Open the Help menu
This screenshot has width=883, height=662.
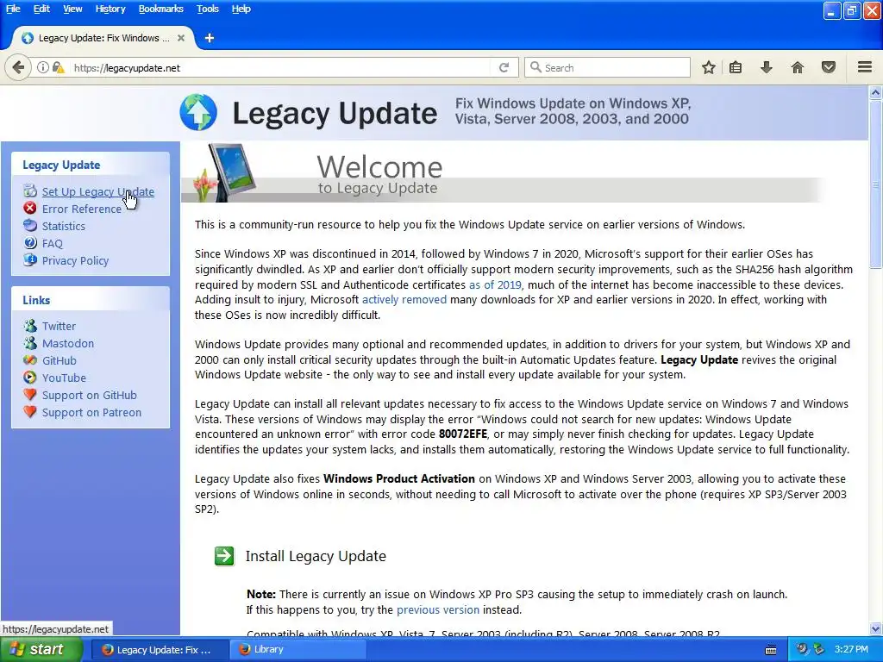pyautogui.click(x=241, y=9)
